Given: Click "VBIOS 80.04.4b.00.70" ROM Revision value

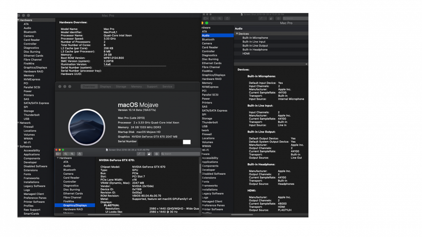Looking at the screenshot, I should click(147, 196).
